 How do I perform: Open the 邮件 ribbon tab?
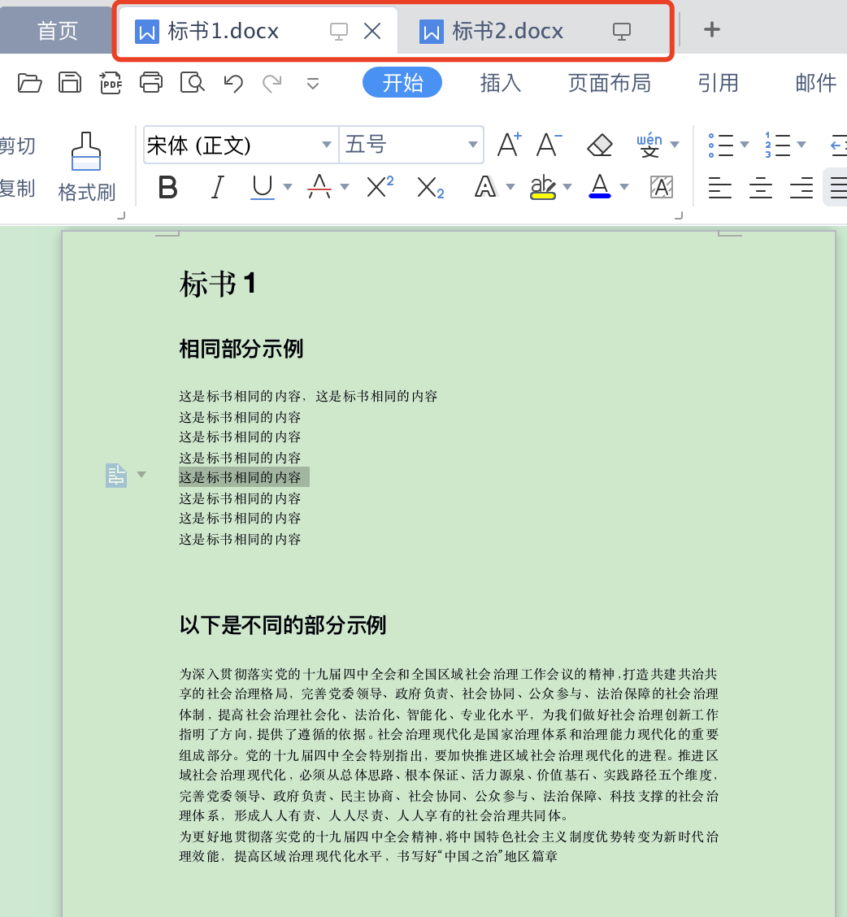pyautogui.click(x=815, y=83)
